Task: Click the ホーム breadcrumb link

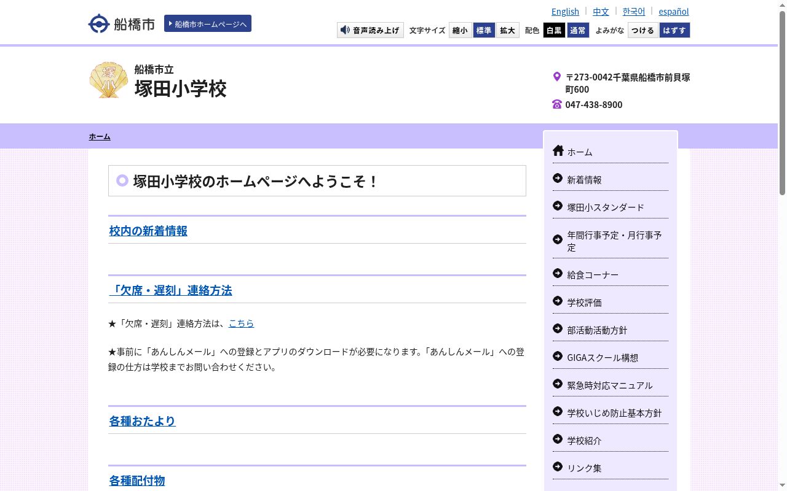Action: click(100, 136)
